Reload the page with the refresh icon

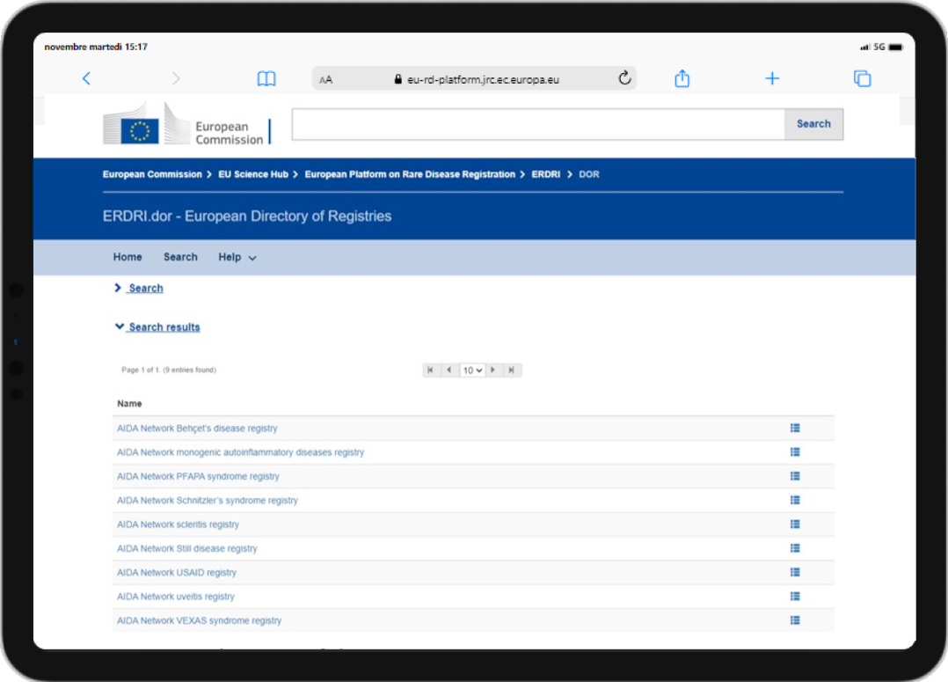click(x=624, y=78)
